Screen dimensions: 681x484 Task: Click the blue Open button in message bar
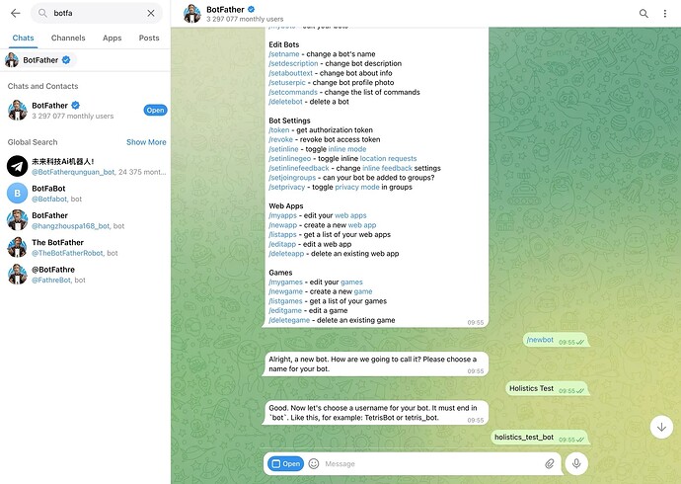[286, 463]
